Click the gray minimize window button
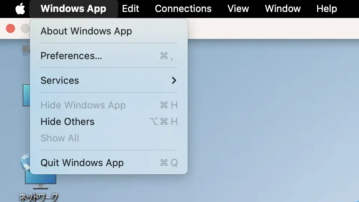 point(25,28)
